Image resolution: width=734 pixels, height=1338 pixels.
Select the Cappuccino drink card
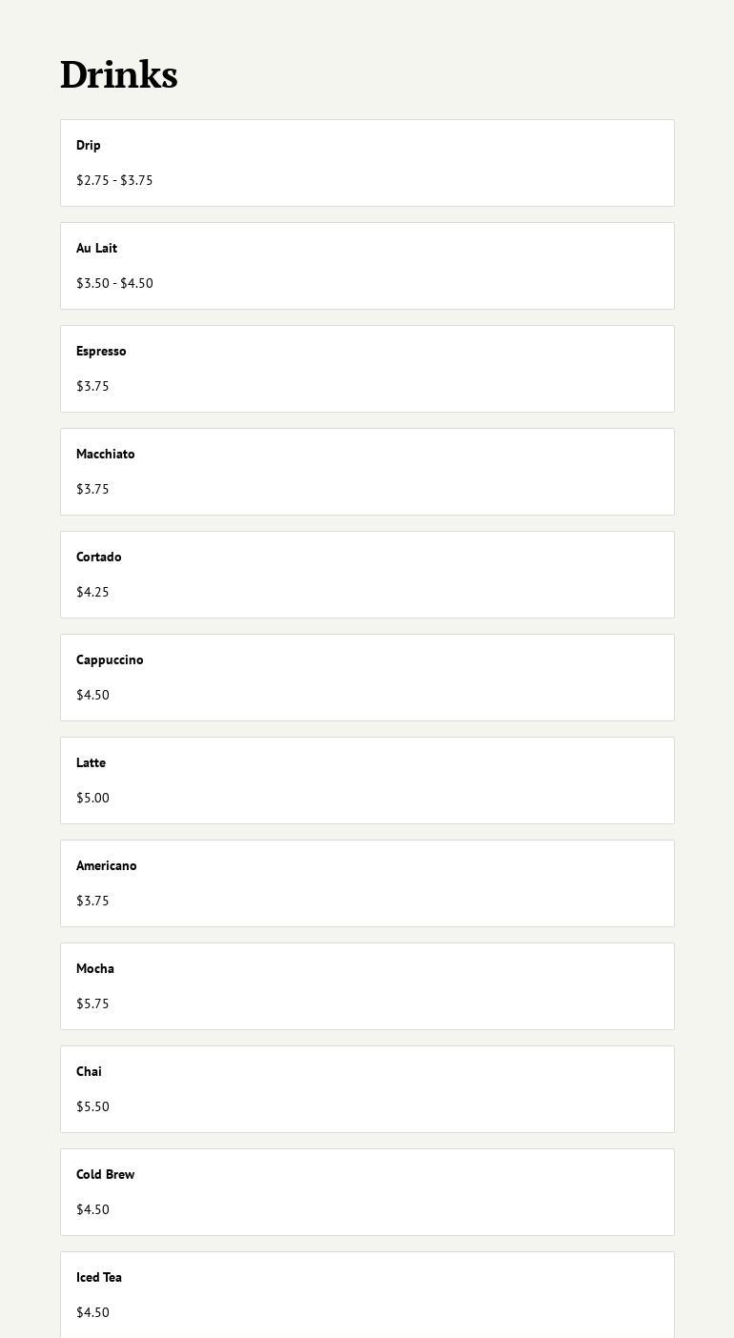[x=367, y=678]
